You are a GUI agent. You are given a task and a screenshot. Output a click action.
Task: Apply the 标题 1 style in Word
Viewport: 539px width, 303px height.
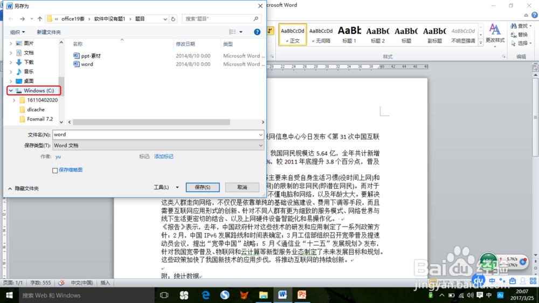click(349, 34)
